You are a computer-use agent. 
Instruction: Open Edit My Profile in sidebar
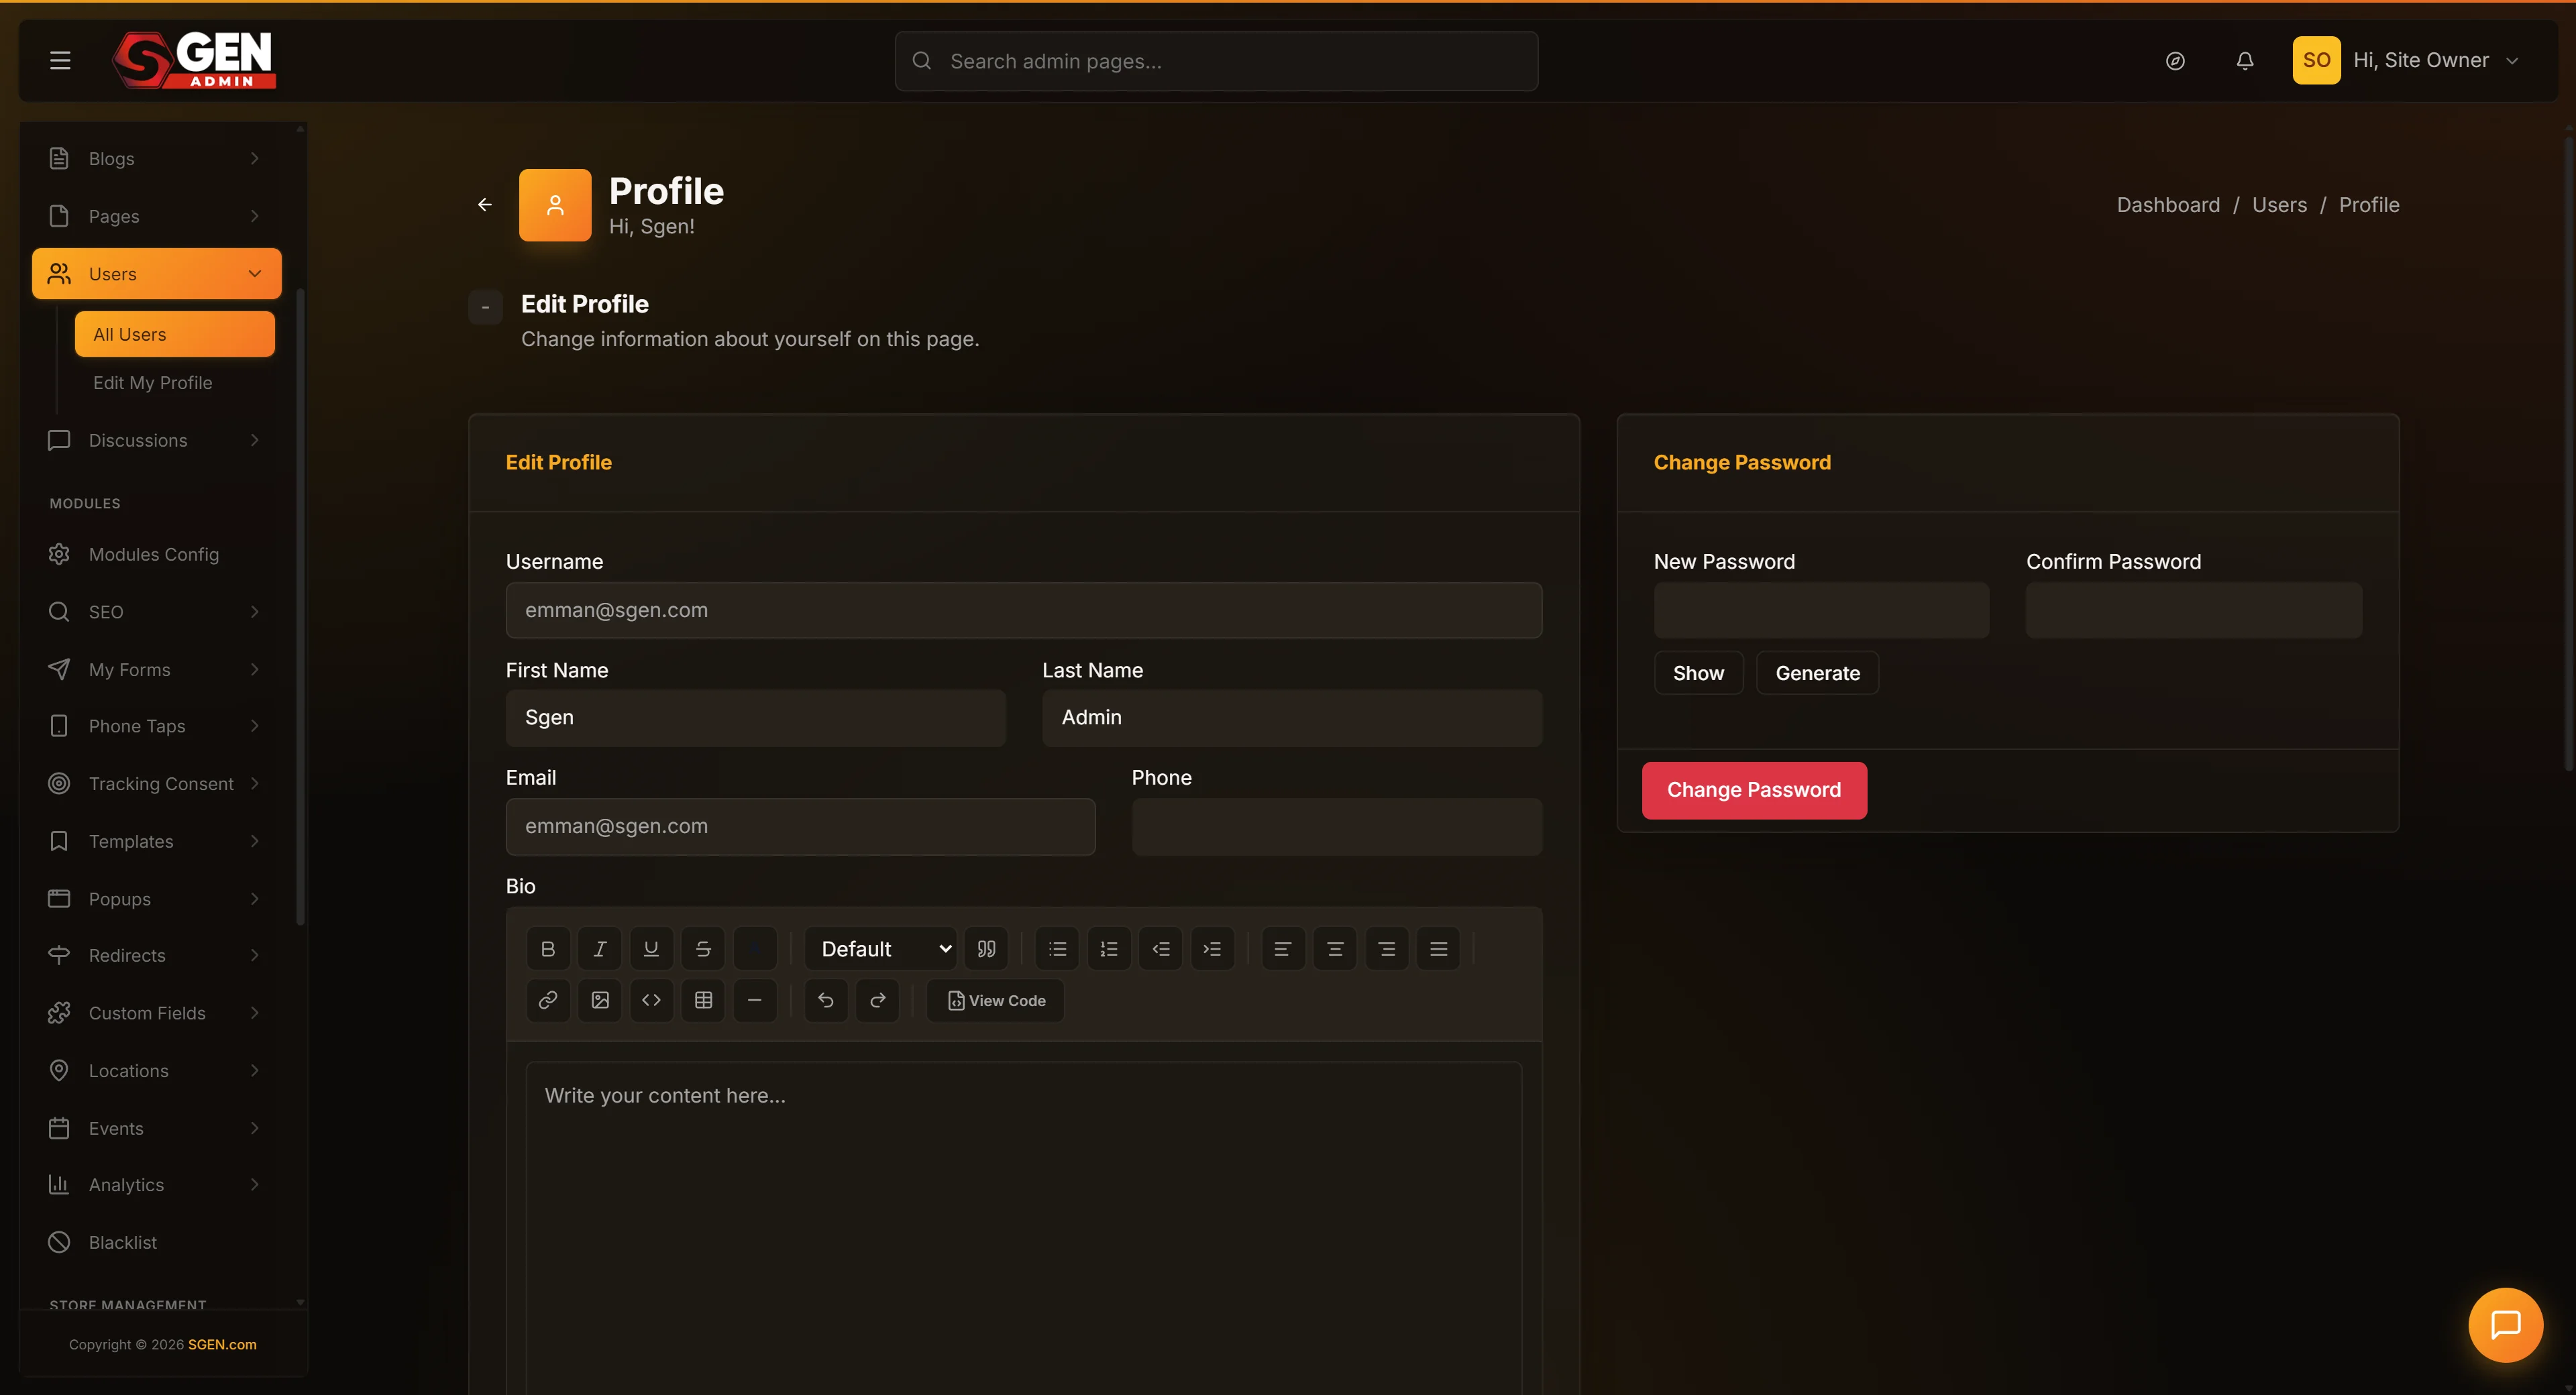pyautogui.click(x=175, y=383)
